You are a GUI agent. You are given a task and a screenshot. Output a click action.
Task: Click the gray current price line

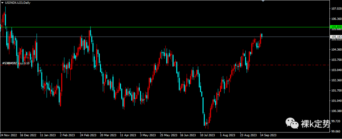165,37
